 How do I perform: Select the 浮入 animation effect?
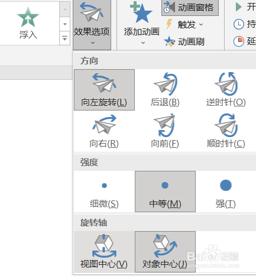click(28, 23)
